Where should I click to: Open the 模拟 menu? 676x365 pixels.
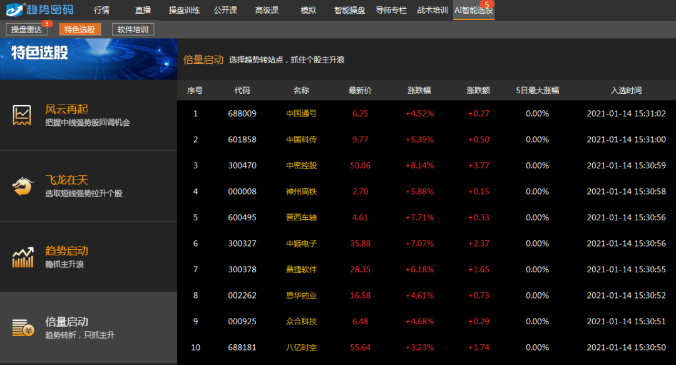coord(308,10)
